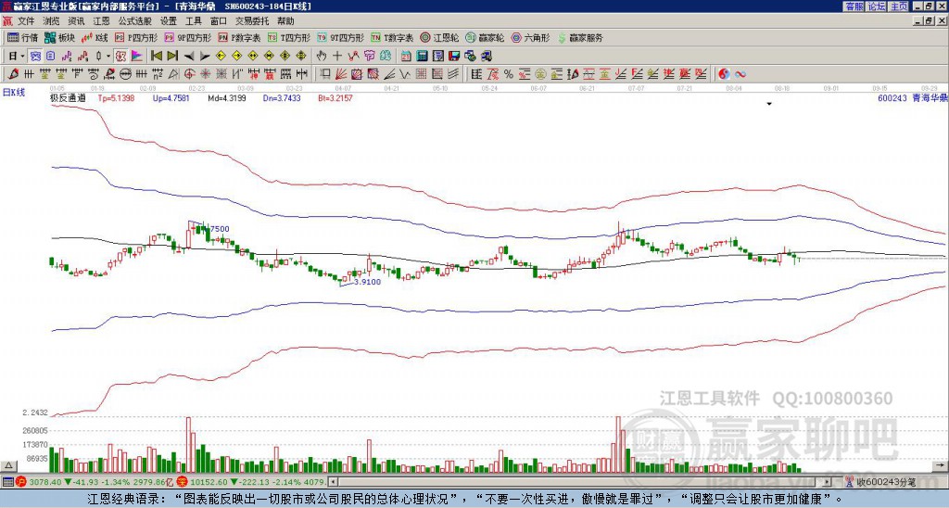Toggle the blue chart-mode icon beside 日
This screenshot has width=949, height=508.
(x=35, y=57)
